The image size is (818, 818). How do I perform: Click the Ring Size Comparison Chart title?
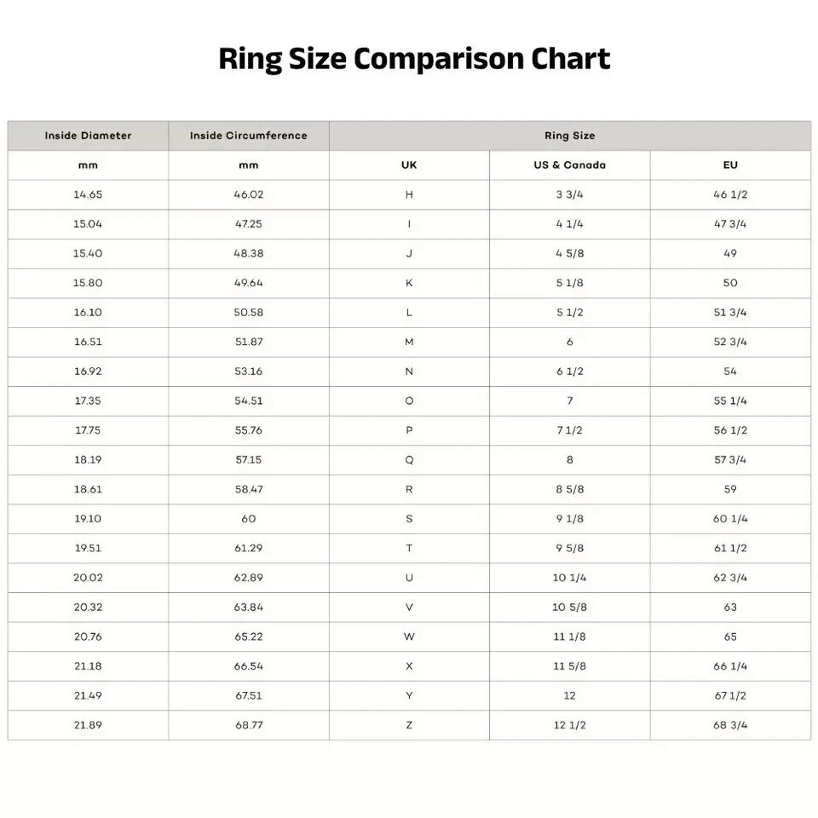pos(414,59)
